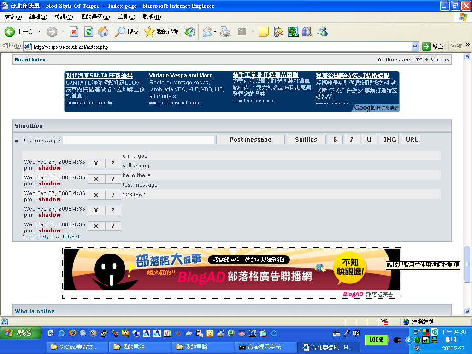Click the vertical scrollbar down arrow
This screenshot has height=354, width=472.
click(467, 311)
